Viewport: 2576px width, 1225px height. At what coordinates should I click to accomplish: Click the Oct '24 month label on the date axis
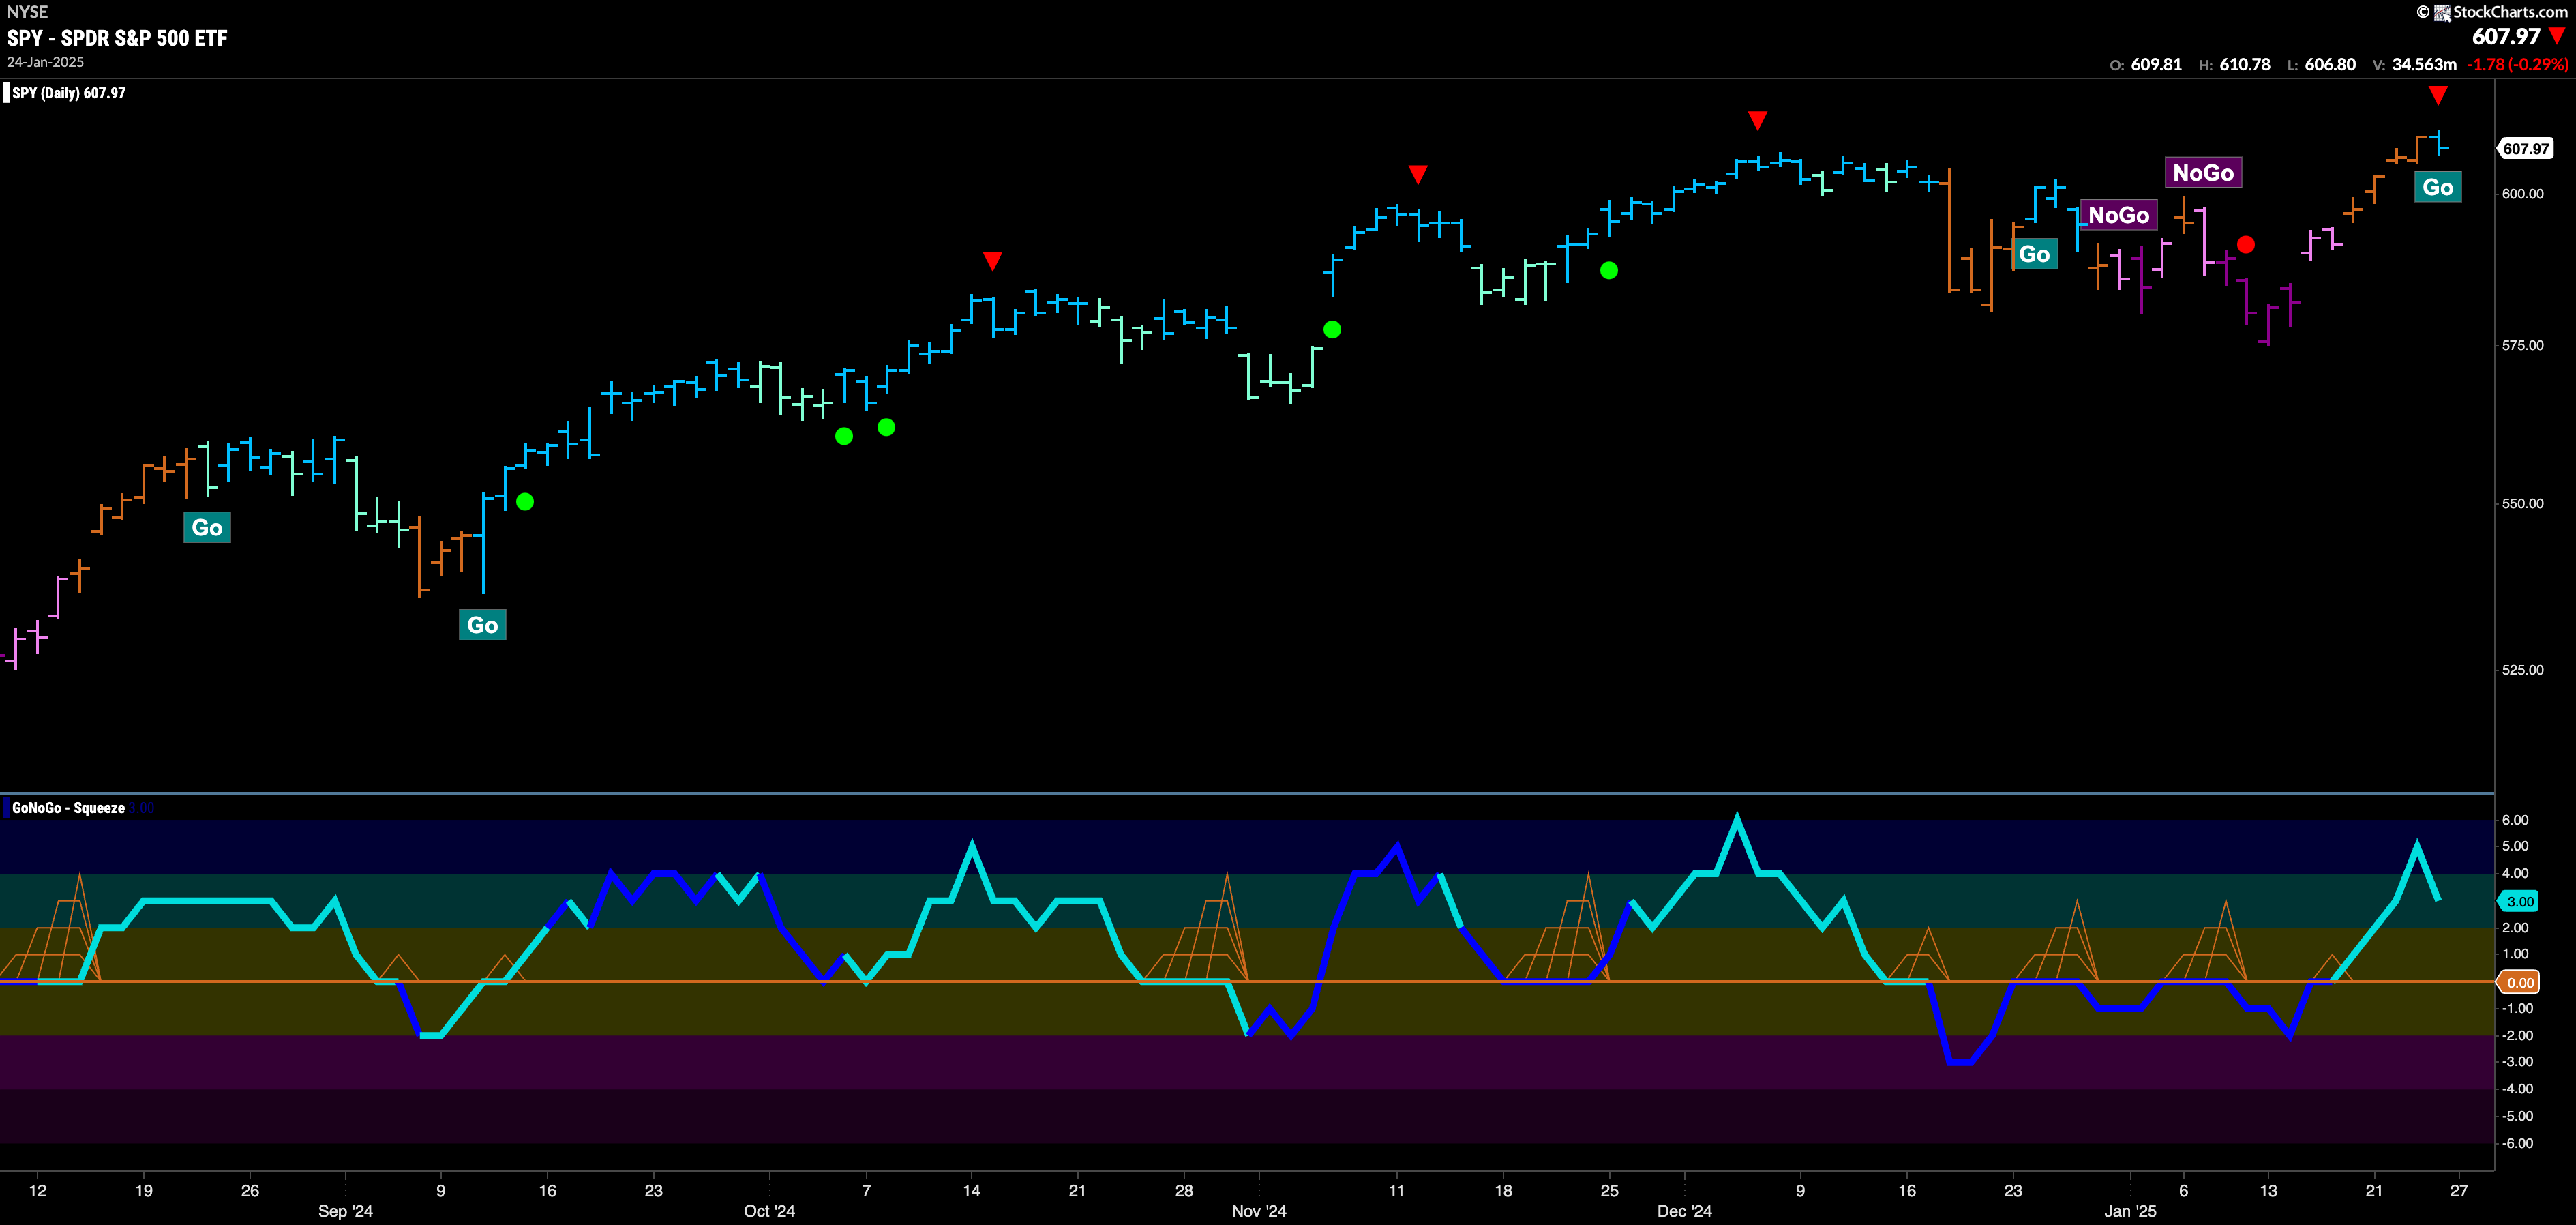coord(769,1211)
